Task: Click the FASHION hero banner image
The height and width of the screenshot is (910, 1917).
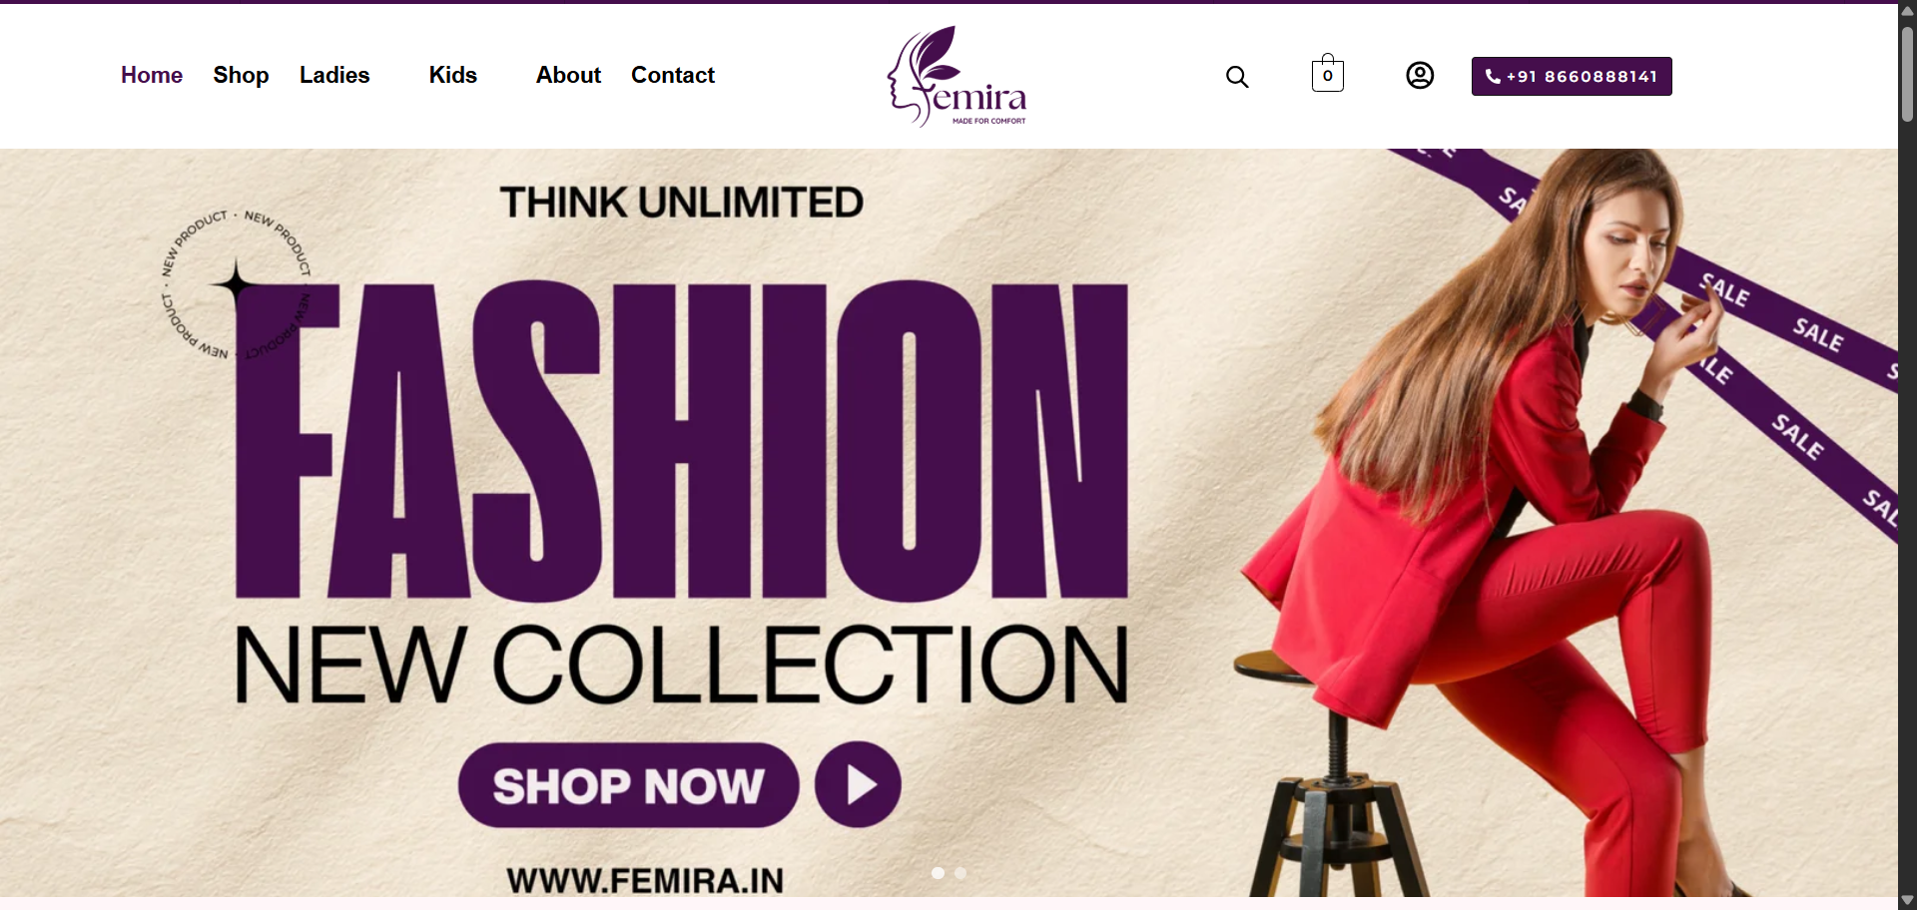Action: (949, 523)
